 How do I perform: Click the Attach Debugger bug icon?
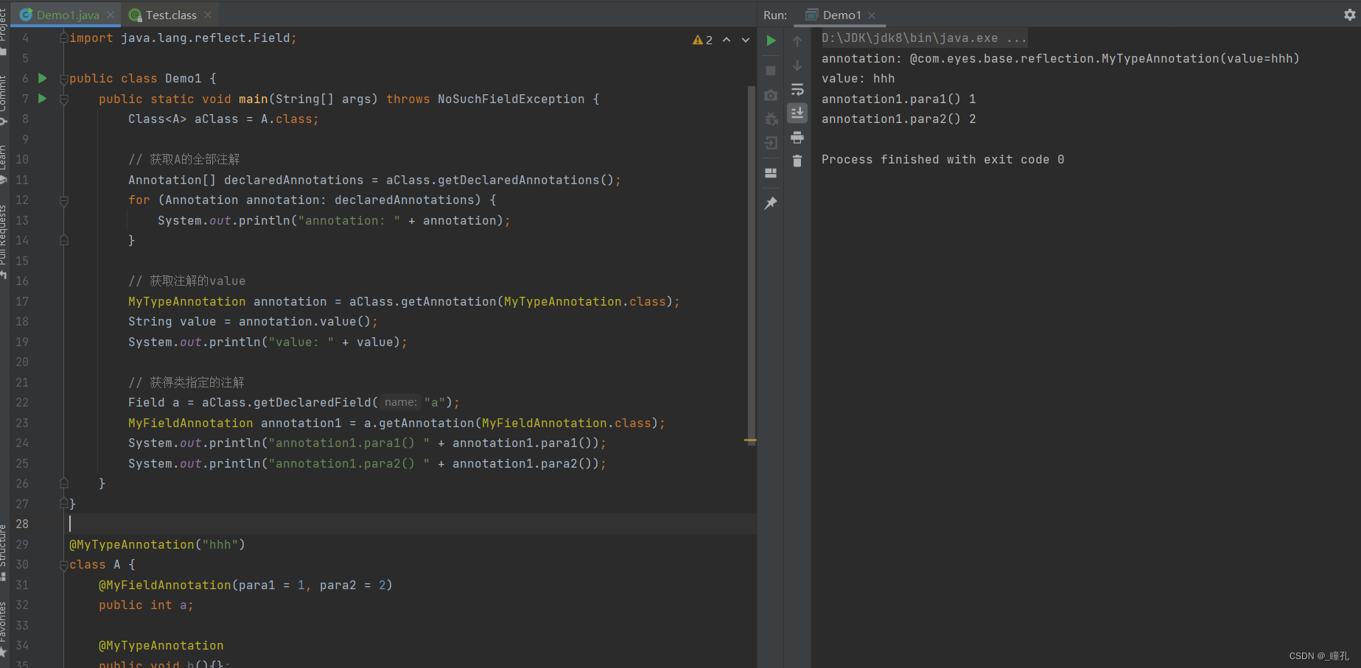point(771,119)
